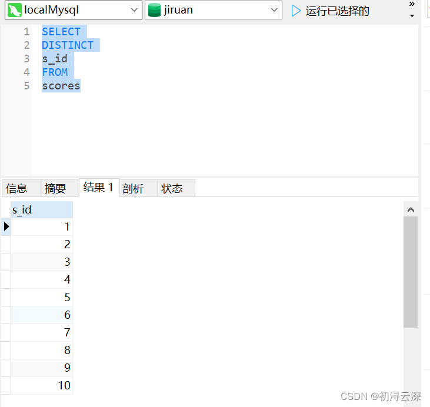Select result cell with value 8

42,350
